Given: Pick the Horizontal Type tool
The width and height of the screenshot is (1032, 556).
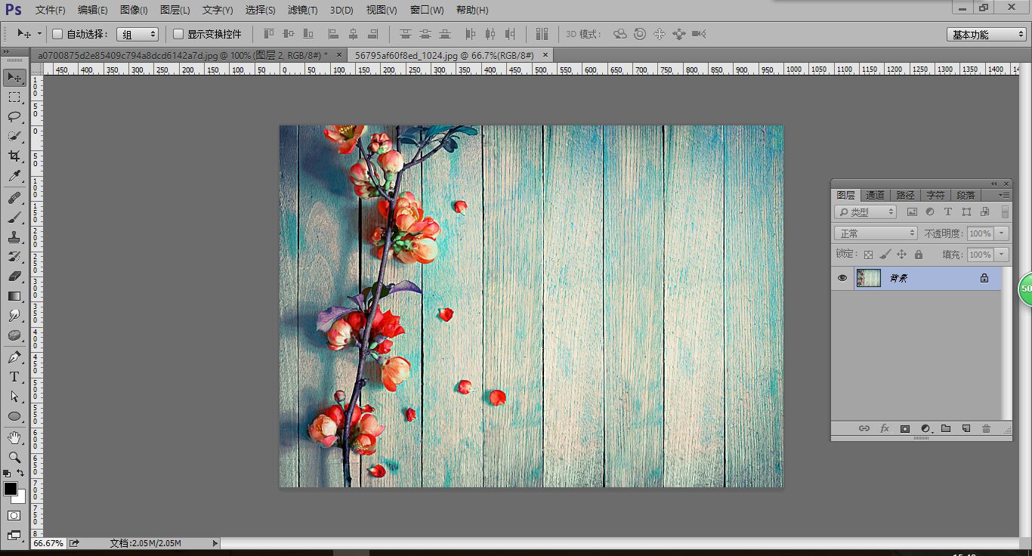Looking at the screenshot, I should tap(14, 377).
